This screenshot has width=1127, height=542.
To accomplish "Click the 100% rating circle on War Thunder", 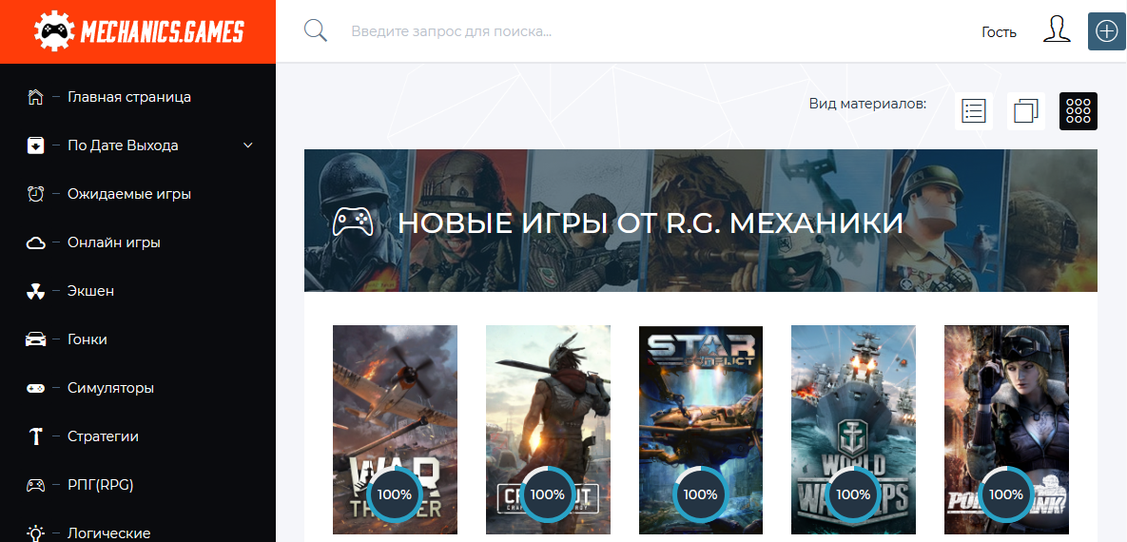I will 395,494.
